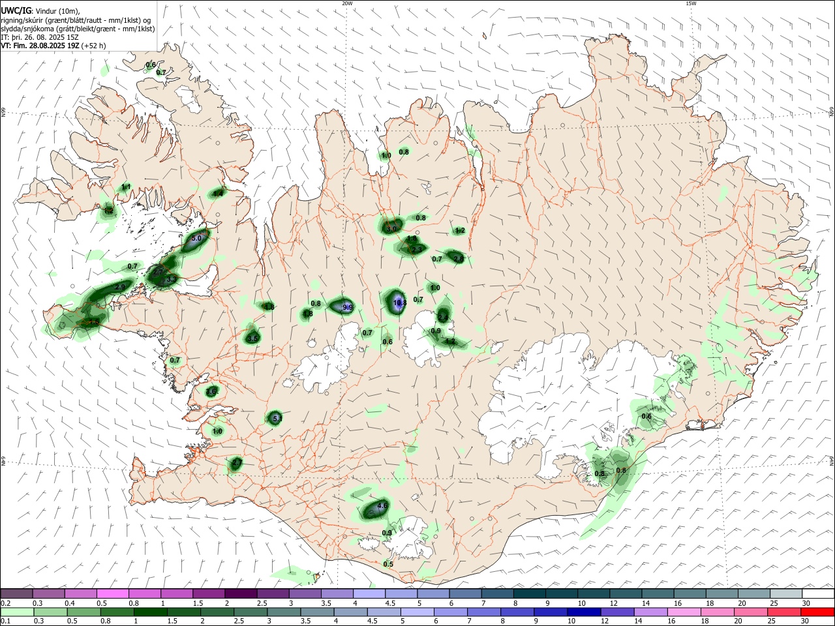Click the '20W' longitude label
The height and width of the screenshot is (626, 835).
pos(348,4)
